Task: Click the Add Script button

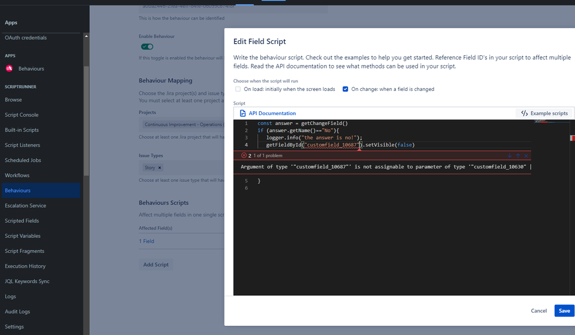Action: pyautogui.click(x=156, y=265)
